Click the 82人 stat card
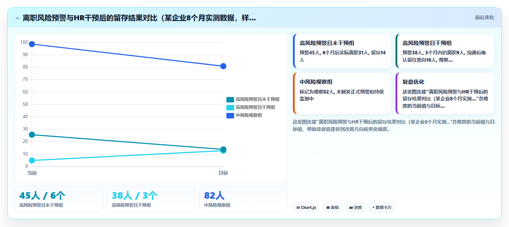 [243, 199]
